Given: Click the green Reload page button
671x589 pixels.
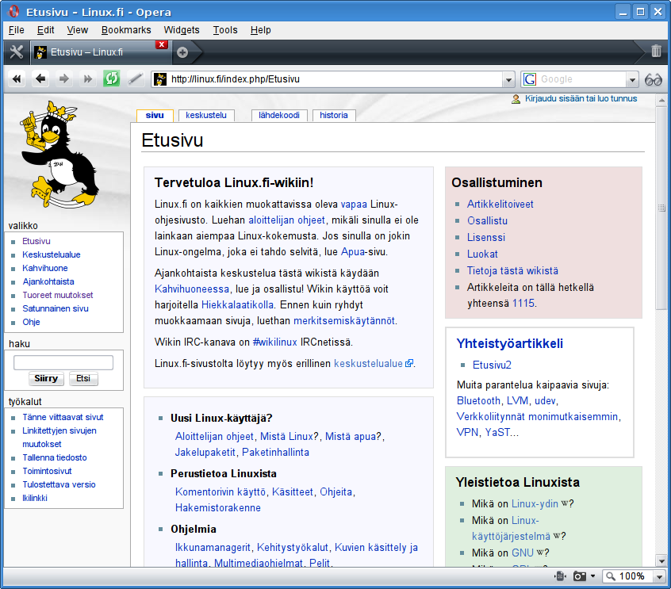Looking at the screenshot, I should tap(112, 78).
